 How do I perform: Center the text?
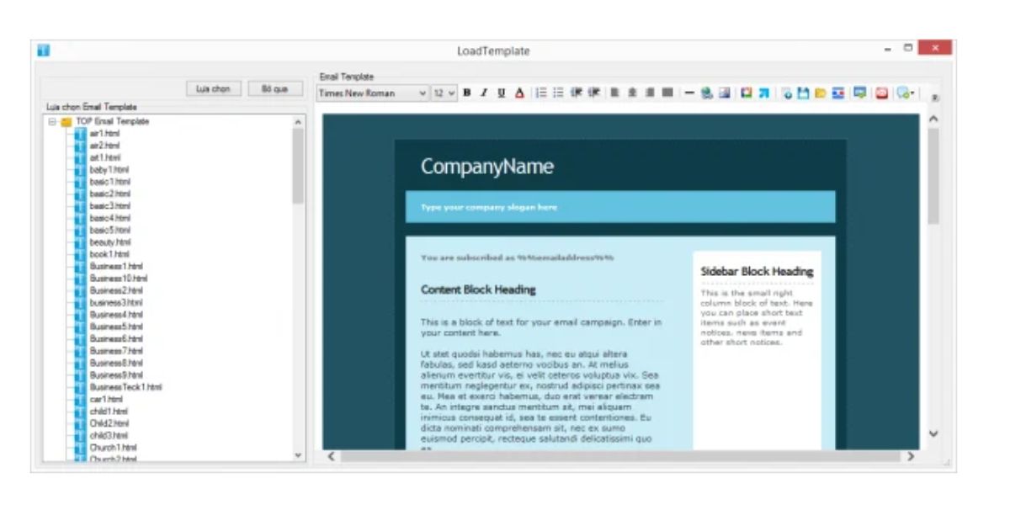632,93
